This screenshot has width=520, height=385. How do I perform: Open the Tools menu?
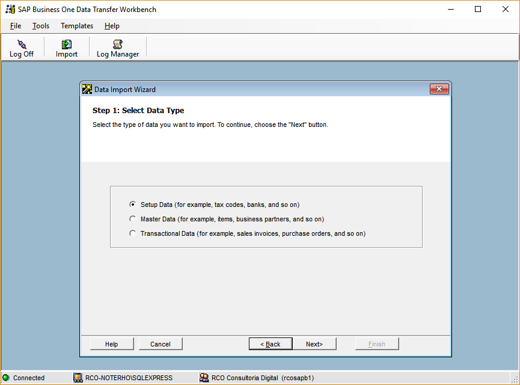[x=41, y=26]
